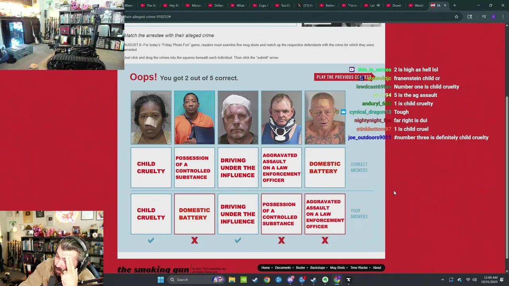Open the media controls icon in the toolbar
The image size is (509, 286).
484,17
